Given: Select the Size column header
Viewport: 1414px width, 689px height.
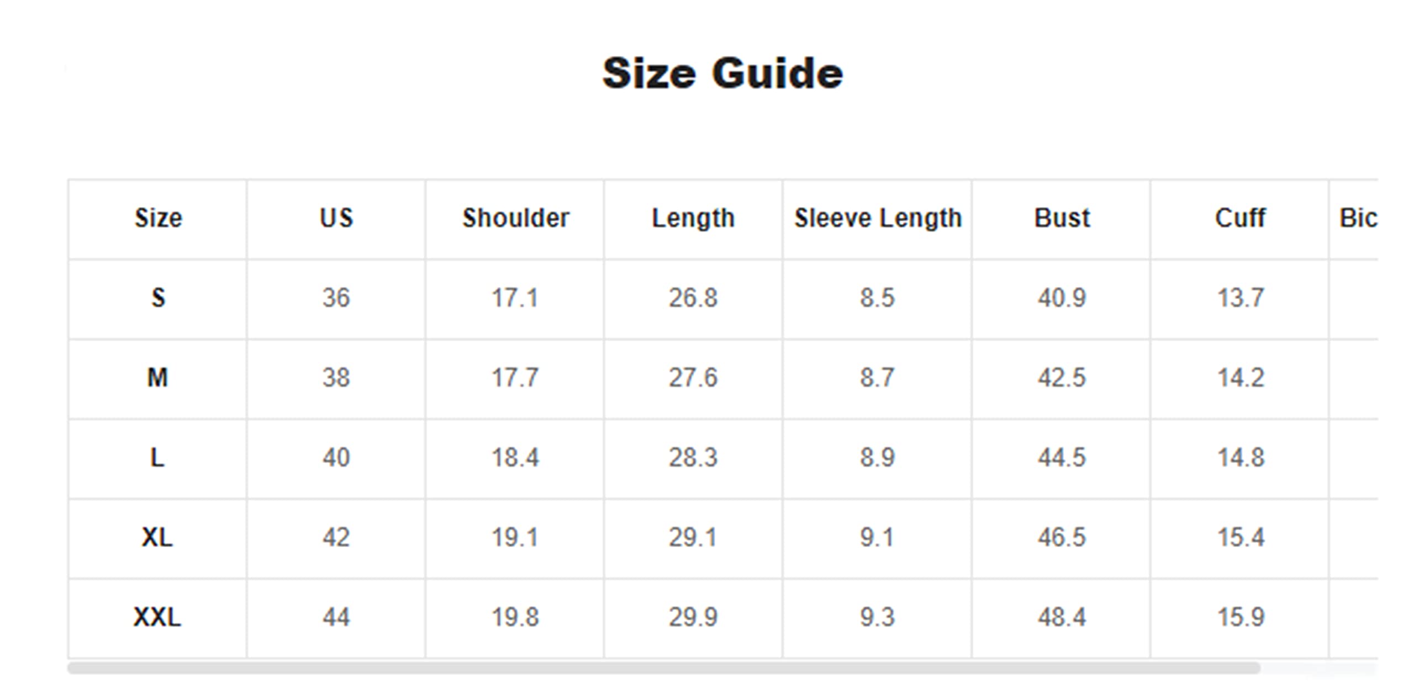Looking at the screenshot, I should coord(158,218).
